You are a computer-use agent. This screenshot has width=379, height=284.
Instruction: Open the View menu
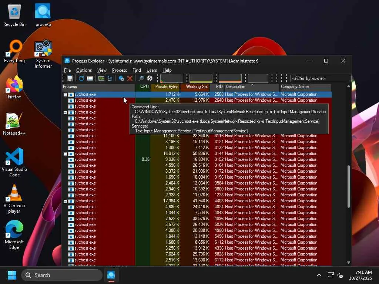pos(102,70)
